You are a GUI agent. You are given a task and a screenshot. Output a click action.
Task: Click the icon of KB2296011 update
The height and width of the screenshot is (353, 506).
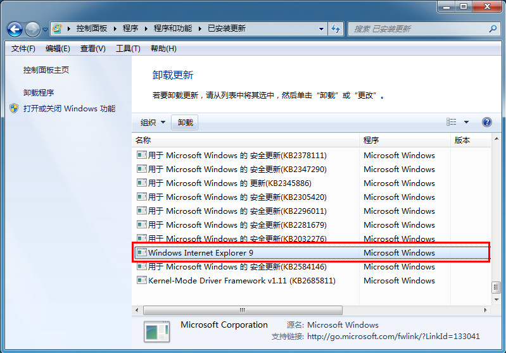click(141, 211)
